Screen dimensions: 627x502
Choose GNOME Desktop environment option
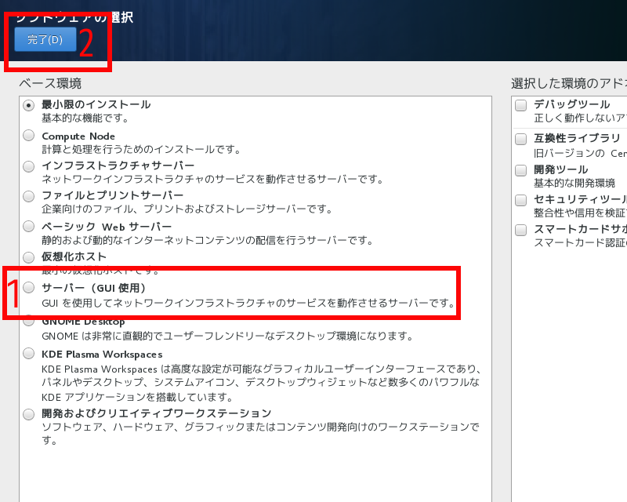coord(29,321)
